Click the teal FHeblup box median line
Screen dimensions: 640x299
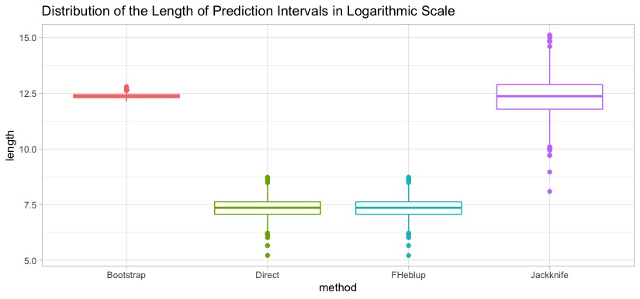click(409, 208)
